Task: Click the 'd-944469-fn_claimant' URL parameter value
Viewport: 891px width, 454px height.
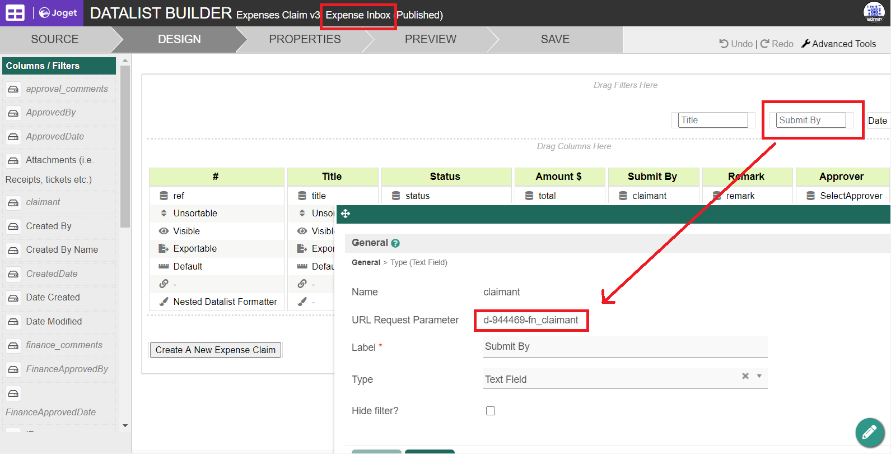Action: 531,320
